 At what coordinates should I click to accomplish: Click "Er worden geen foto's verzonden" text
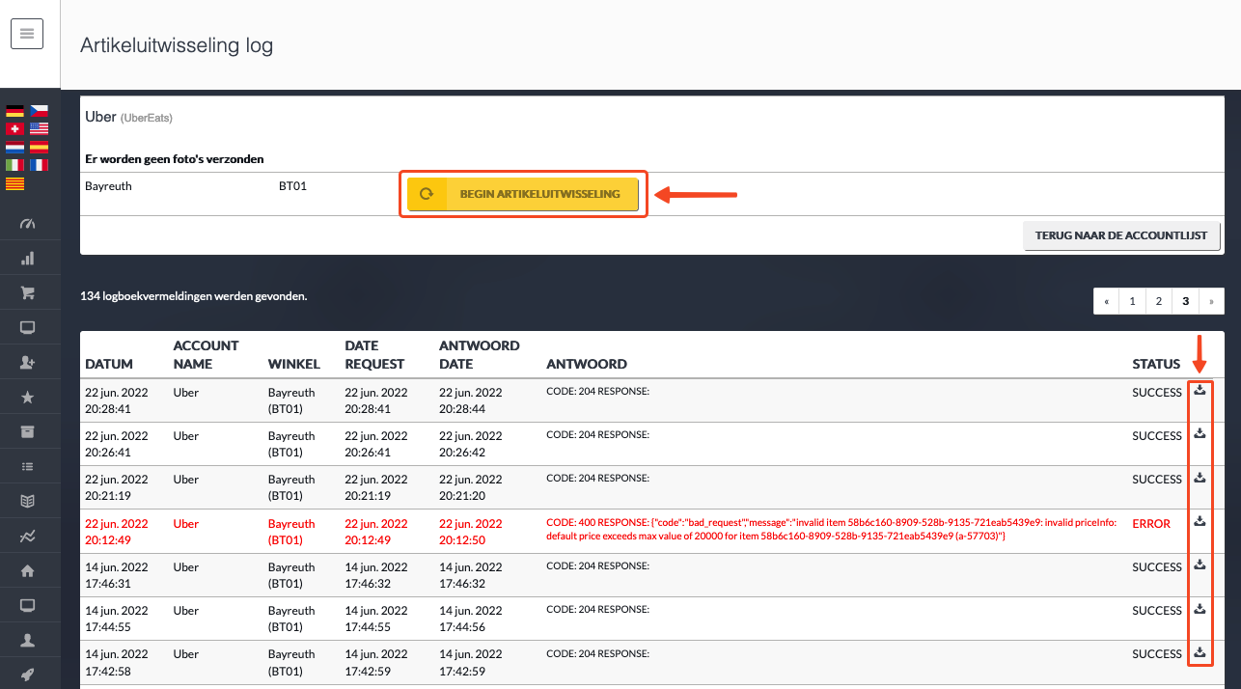coord(175,158)
